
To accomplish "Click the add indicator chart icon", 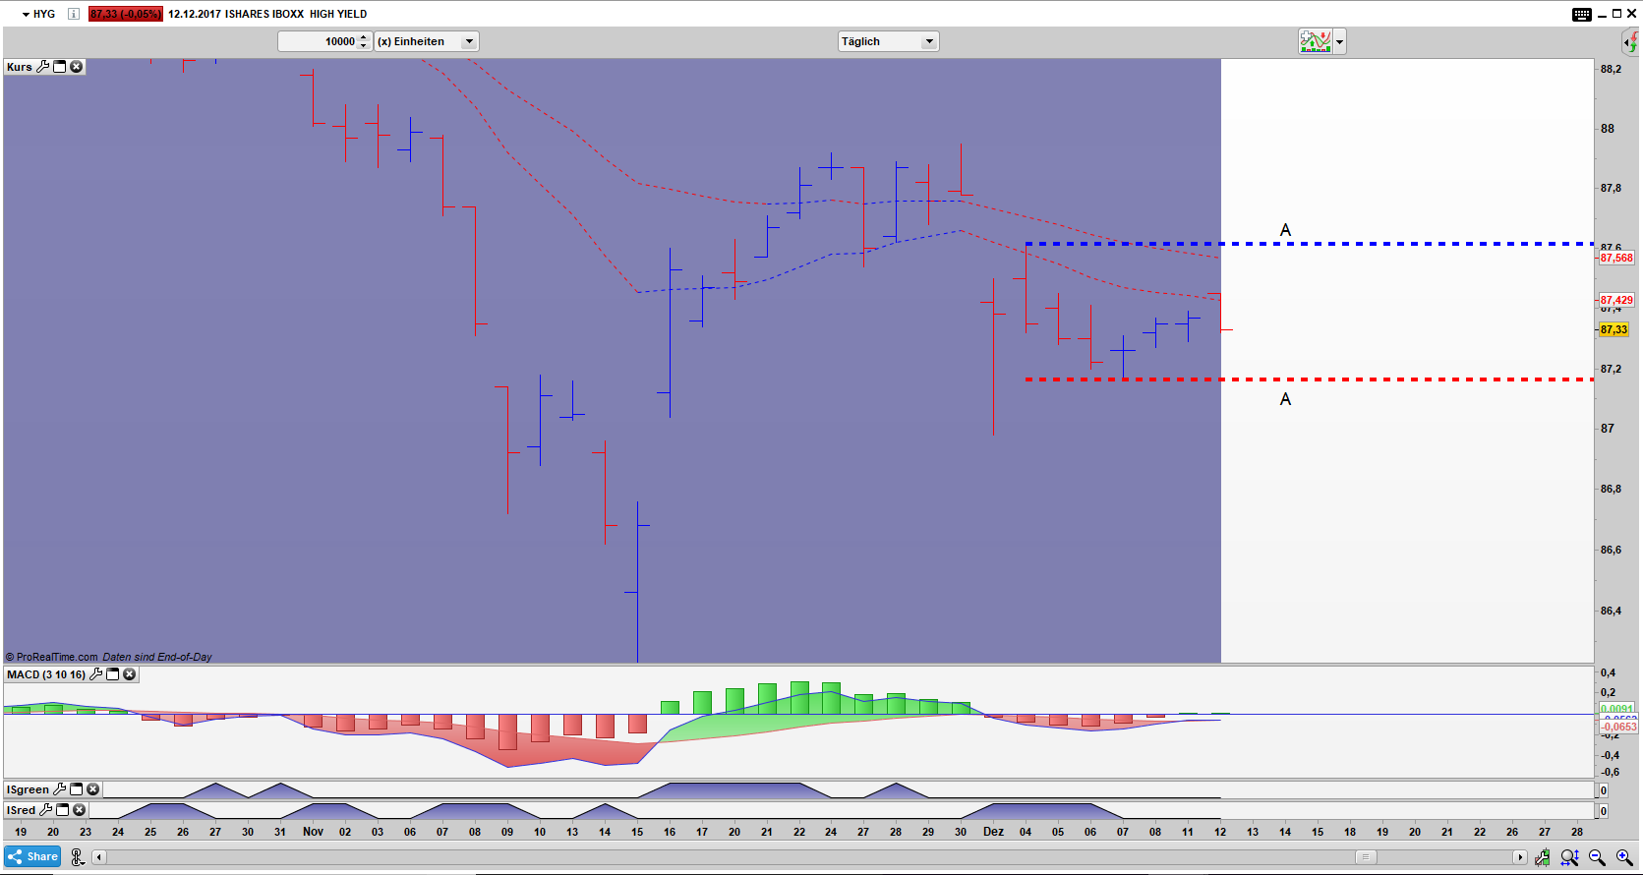I will tap(1315, 41).
